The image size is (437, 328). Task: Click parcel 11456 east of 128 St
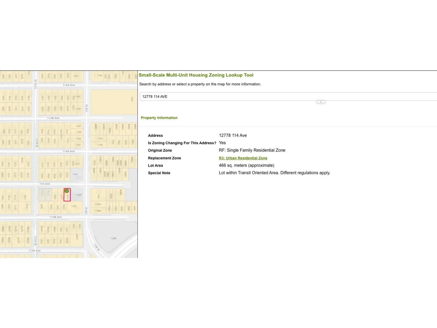pyautogui.click(x=100, y=139)
